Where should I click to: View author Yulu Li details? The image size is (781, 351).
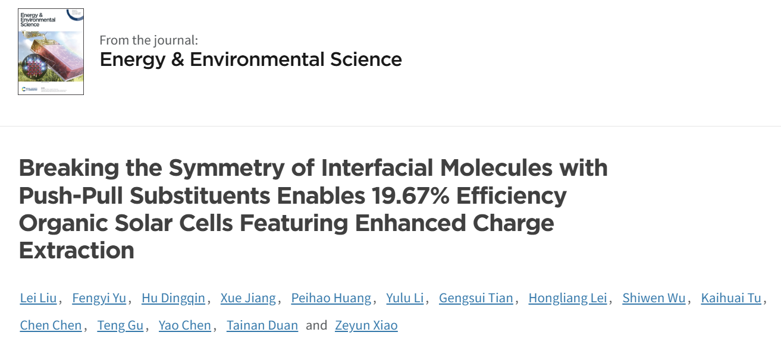pos(404,298)
